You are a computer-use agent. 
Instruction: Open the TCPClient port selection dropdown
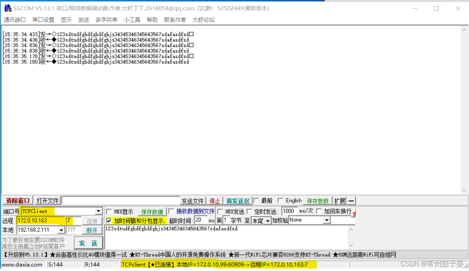coord(98,211)
